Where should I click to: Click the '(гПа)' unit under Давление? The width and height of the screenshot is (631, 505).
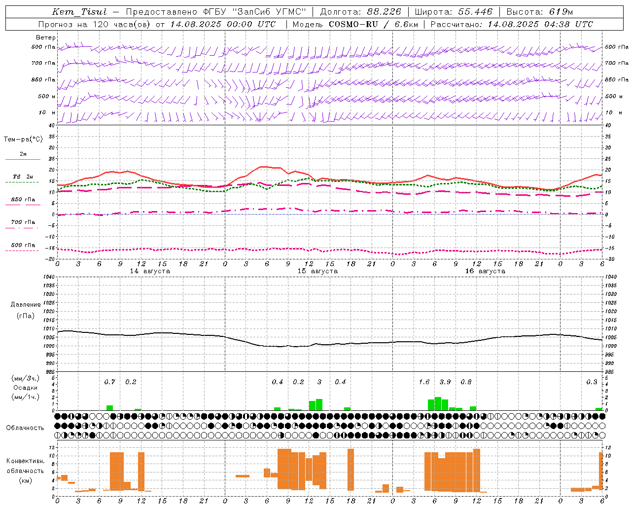[x=26, y=316]
